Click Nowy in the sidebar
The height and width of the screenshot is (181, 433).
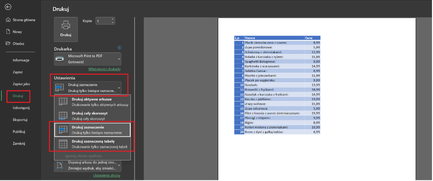pos(17,32)
